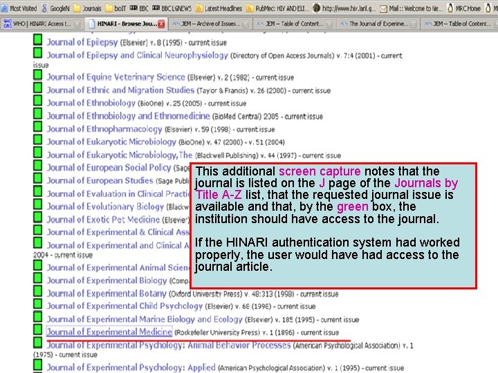Click green box beside Journal of Evolutionary Biology

point(38,204)
